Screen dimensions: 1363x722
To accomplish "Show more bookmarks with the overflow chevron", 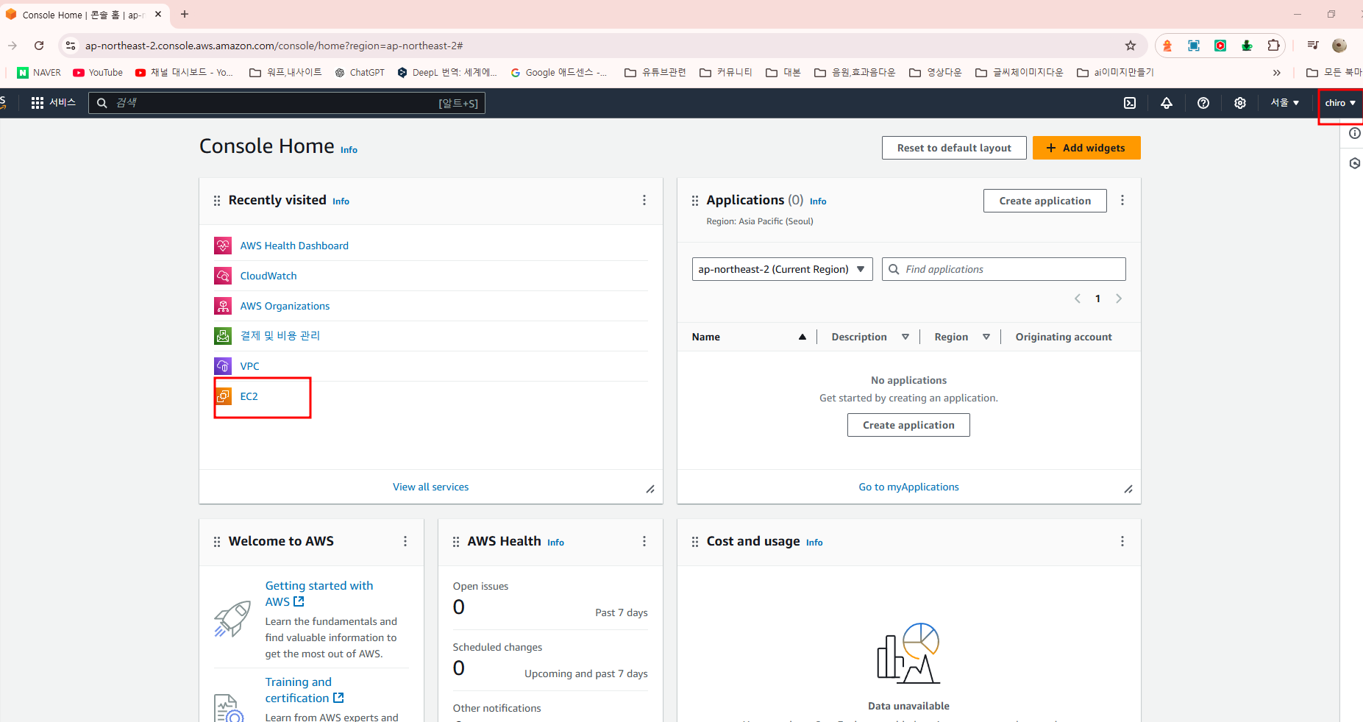I will pyautogui.click(x=1277, y=73).
